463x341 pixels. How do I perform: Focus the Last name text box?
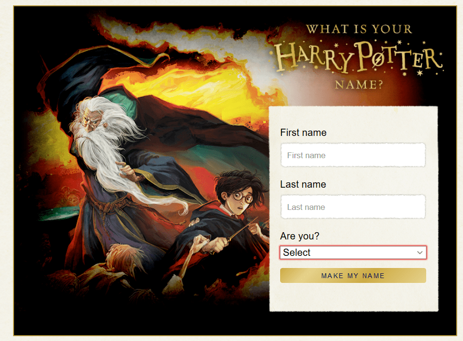(353, 207)
